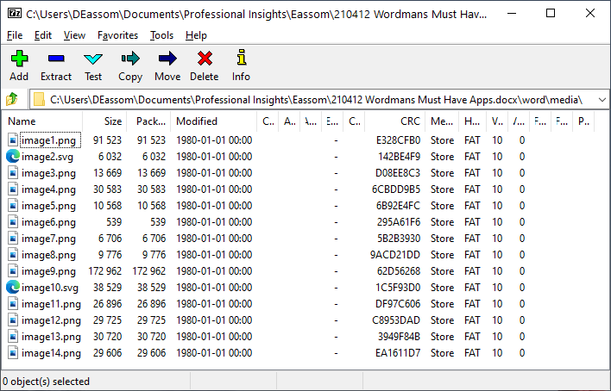
Task: Run the Test archive tool
Action: click(93, 59)
